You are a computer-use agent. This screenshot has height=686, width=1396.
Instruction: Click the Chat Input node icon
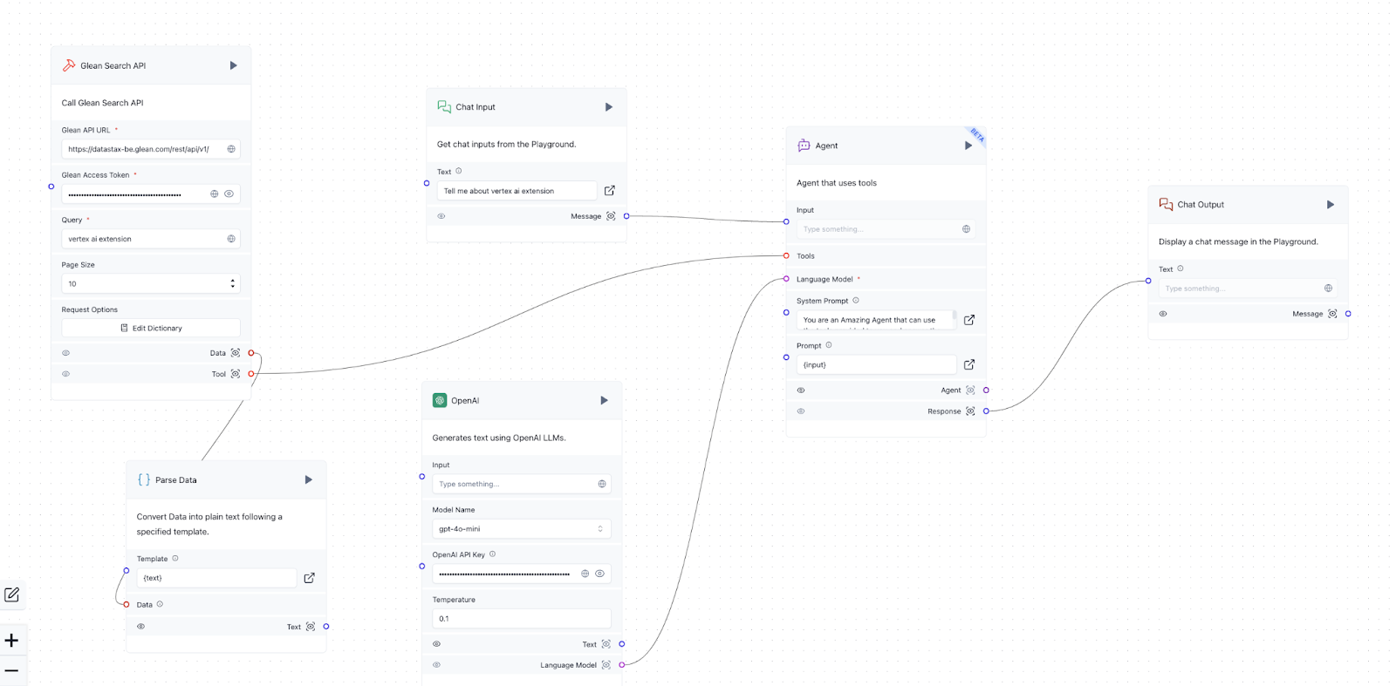coord(444,106)
